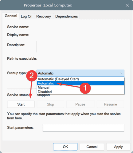Viewport: 133px width, 153px height.
Task: Click the red number 1 marker
Action: [85, 88]
